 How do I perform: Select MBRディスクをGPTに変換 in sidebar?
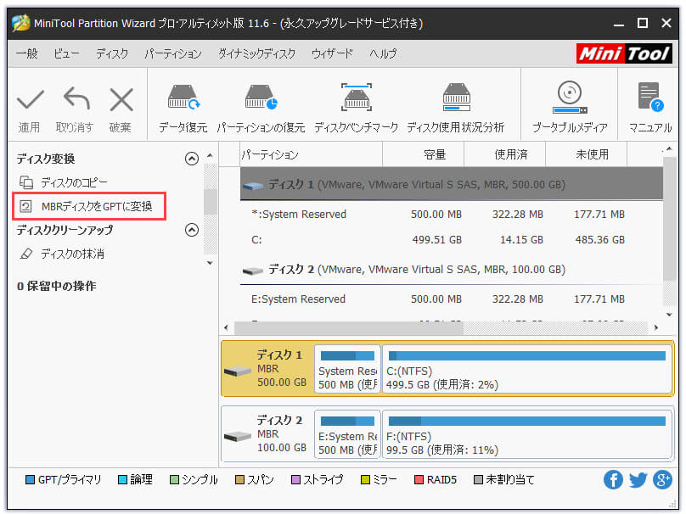97,206
